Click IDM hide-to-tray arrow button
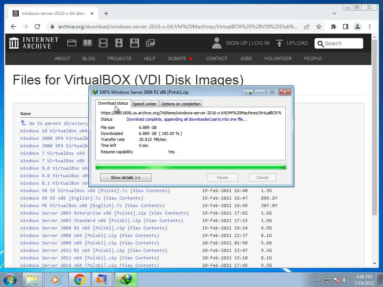 pos(248,92)
